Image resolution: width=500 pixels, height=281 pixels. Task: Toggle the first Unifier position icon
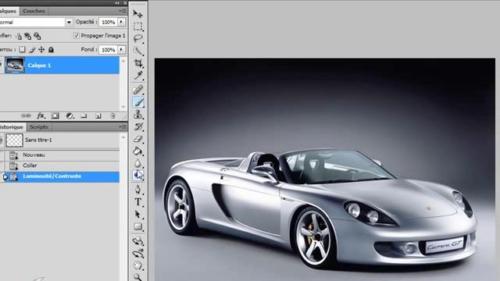click(19, 36)
